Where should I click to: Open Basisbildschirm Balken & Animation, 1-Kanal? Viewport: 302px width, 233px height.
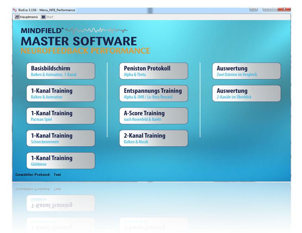pos(61,71)
